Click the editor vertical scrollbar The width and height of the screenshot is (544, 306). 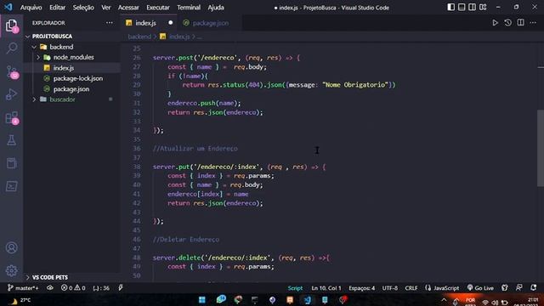click(x=541, y=149)
